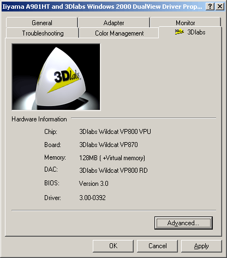Select the Monitor tab
The width and height of the screenshot is (227, 258).
186,22
